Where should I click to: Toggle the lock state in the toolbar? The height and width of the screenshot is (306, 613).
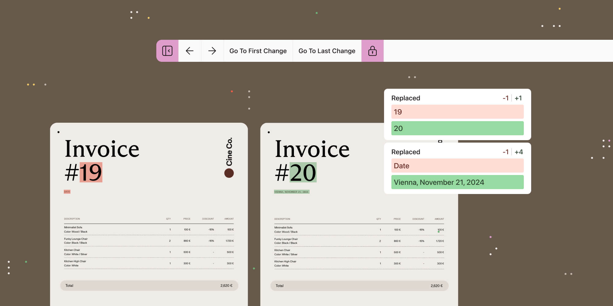click(372, 51)
